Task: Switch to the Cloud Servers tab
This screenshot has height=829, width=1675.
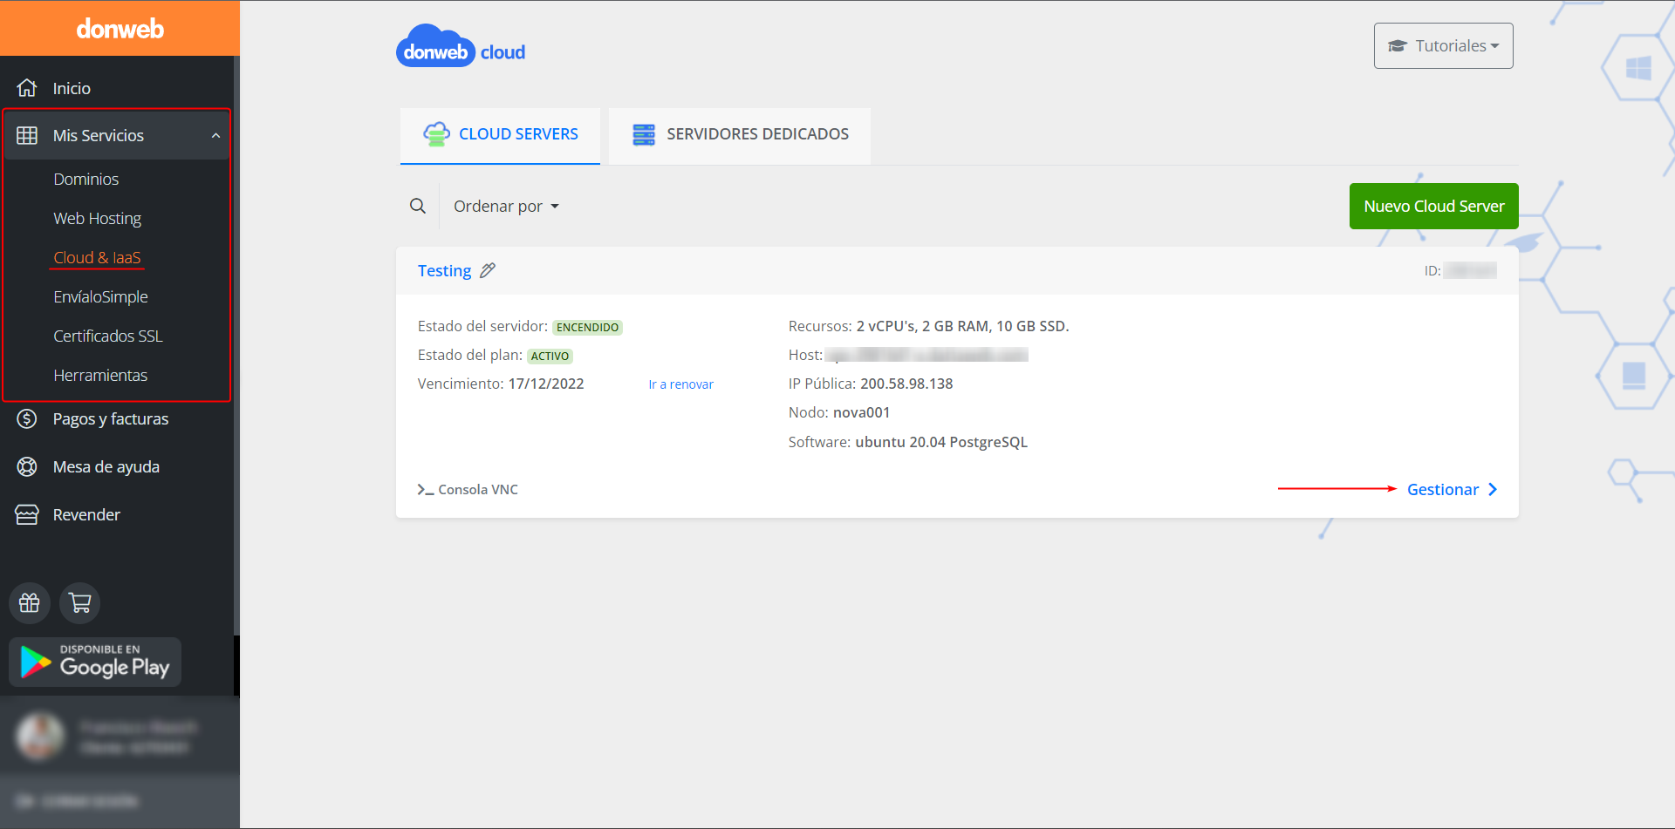Action: (x=500, y=134)
